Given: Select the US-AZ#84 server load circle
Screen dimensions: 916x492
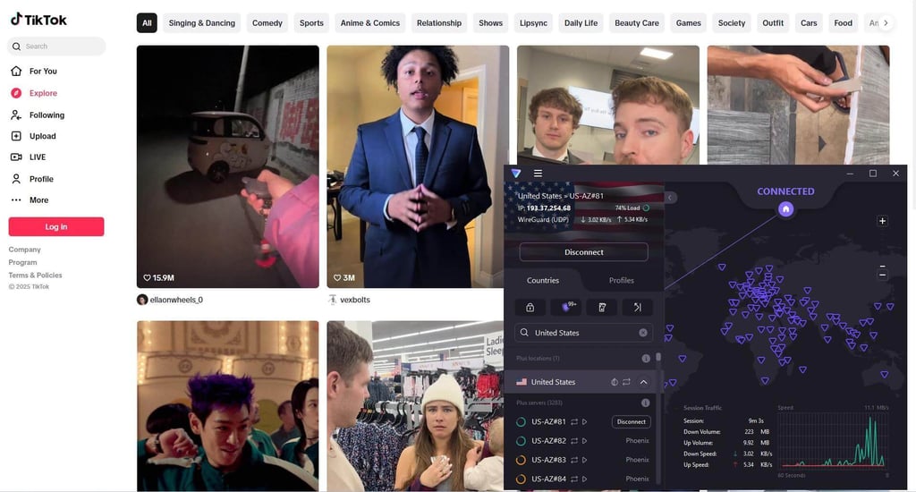Looking at the screenshot, I should click(521, 479).
